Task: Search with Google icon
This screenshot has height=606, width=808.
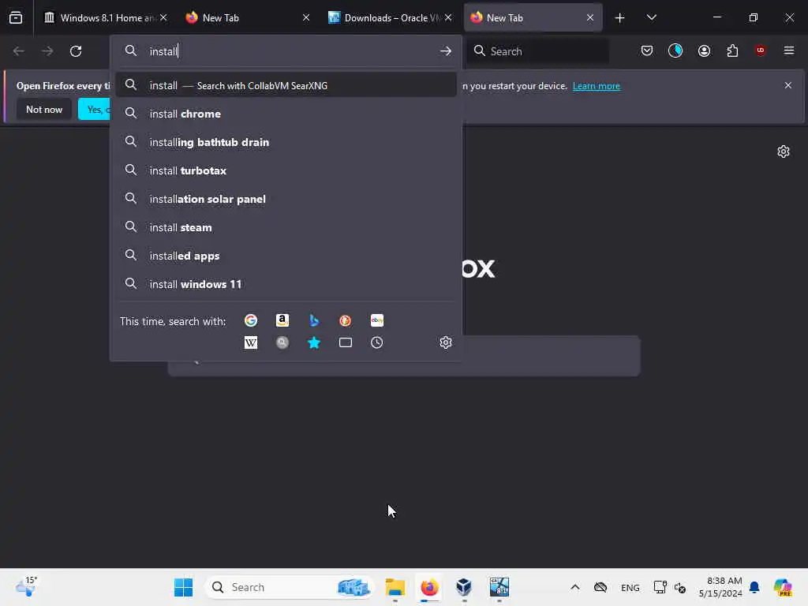Action: point(250,320)
